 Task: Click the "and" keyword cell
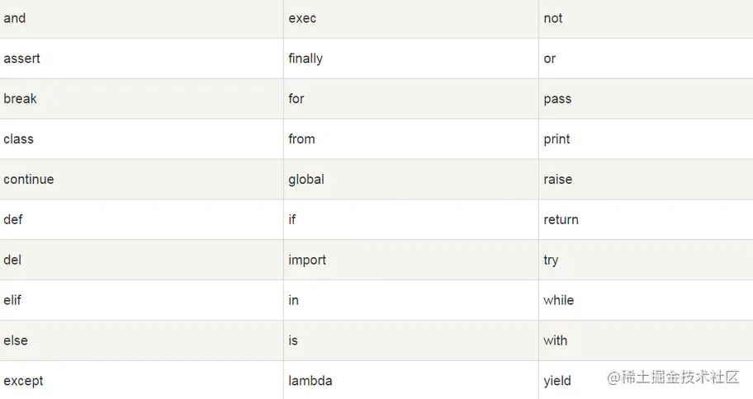point(15,18)
